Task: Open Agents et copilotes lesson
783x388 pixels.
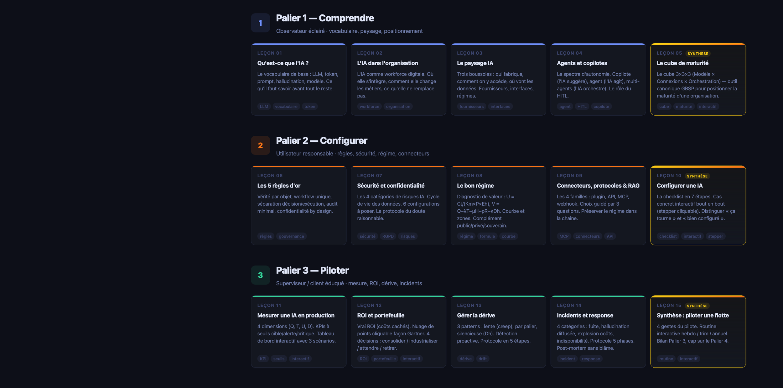Action: coord(598,79)
